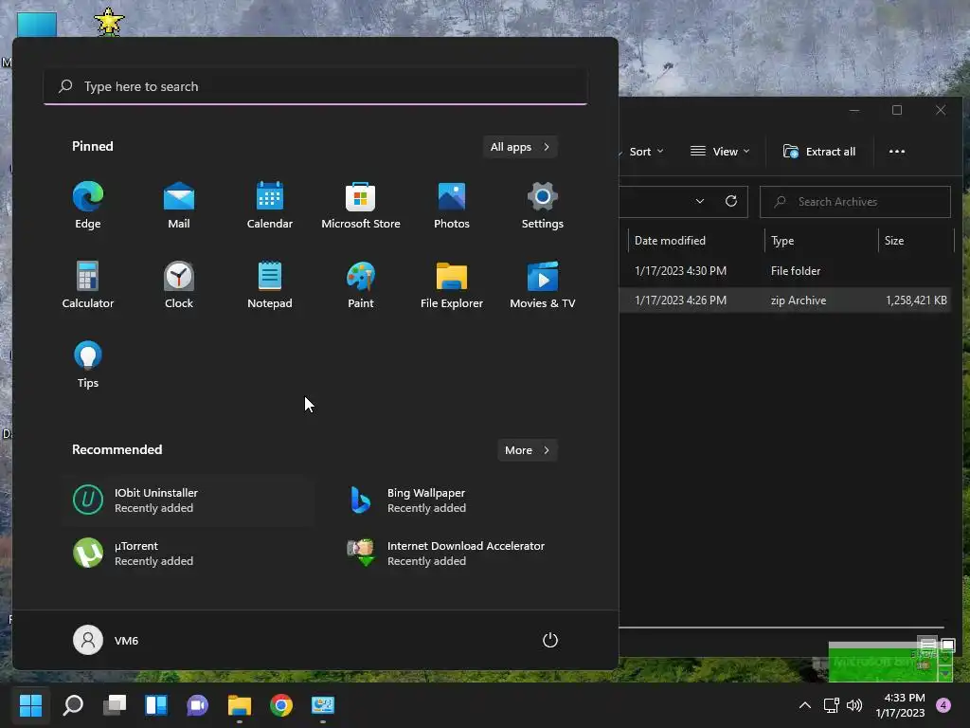Open the Calendar app
Screen dimensions: 970x728
(270, 206)
